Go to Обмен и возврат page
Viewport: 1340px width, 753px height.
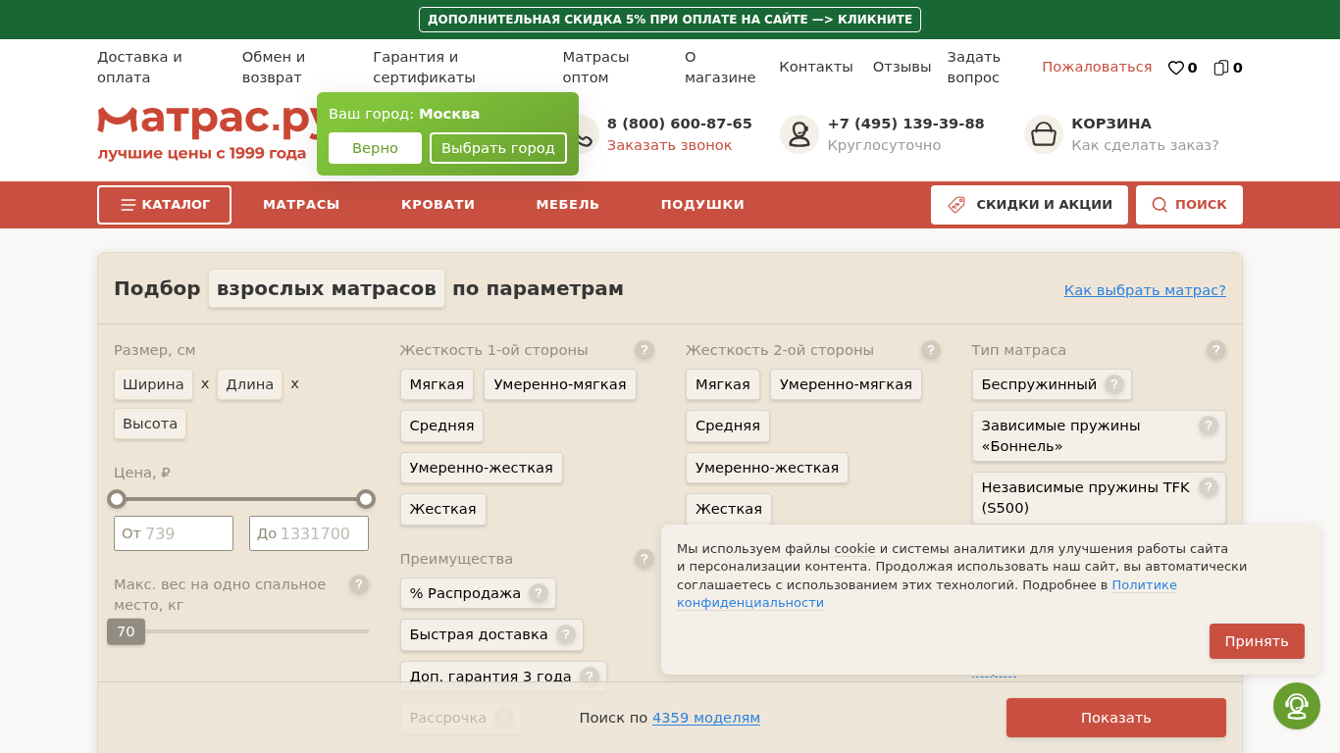[274, 67]
